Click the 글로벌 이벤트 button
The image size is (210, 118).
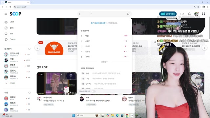pos(168,14)
